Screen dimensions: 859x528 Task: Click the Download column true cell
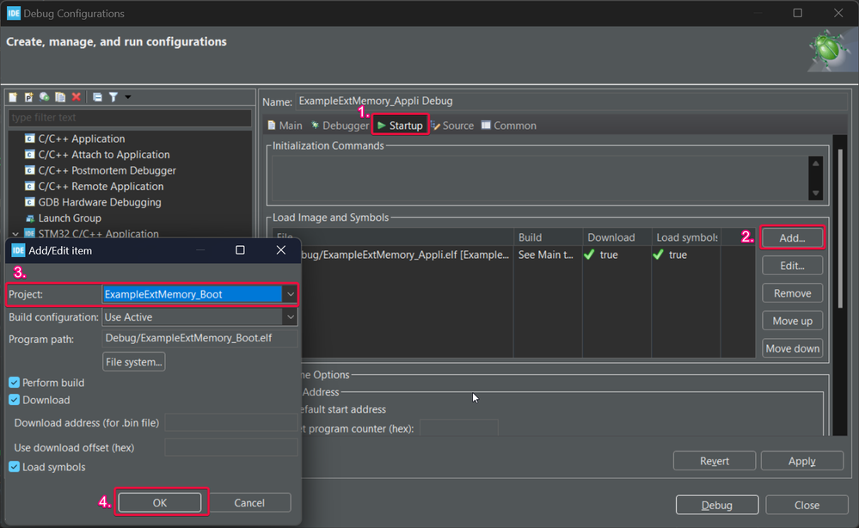point(617,255)
